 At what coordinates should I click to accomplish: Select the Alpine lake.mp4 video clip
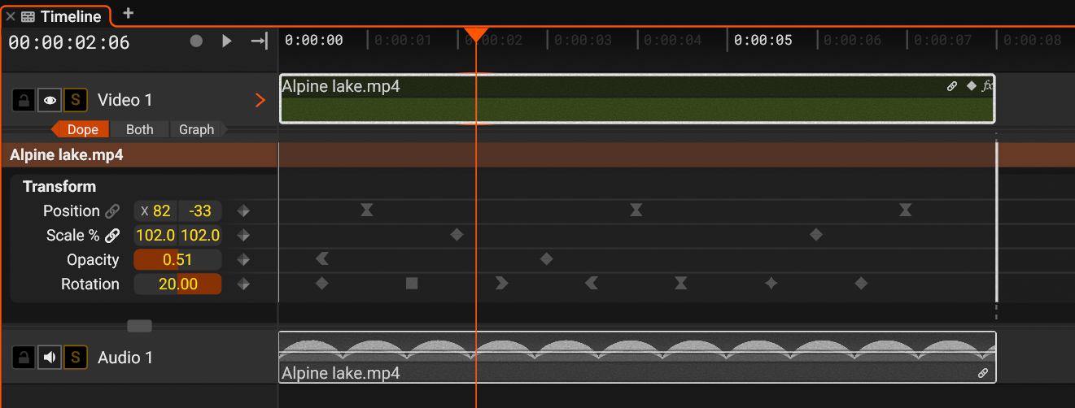(x=637, y=99)
